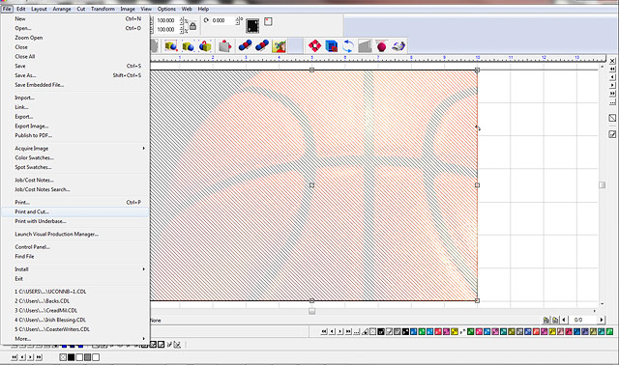Open the Image menu

(x=127, y=9)
